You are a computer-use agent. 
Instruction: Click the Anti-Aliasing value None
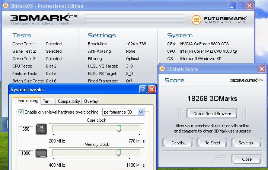coord(130,51)
